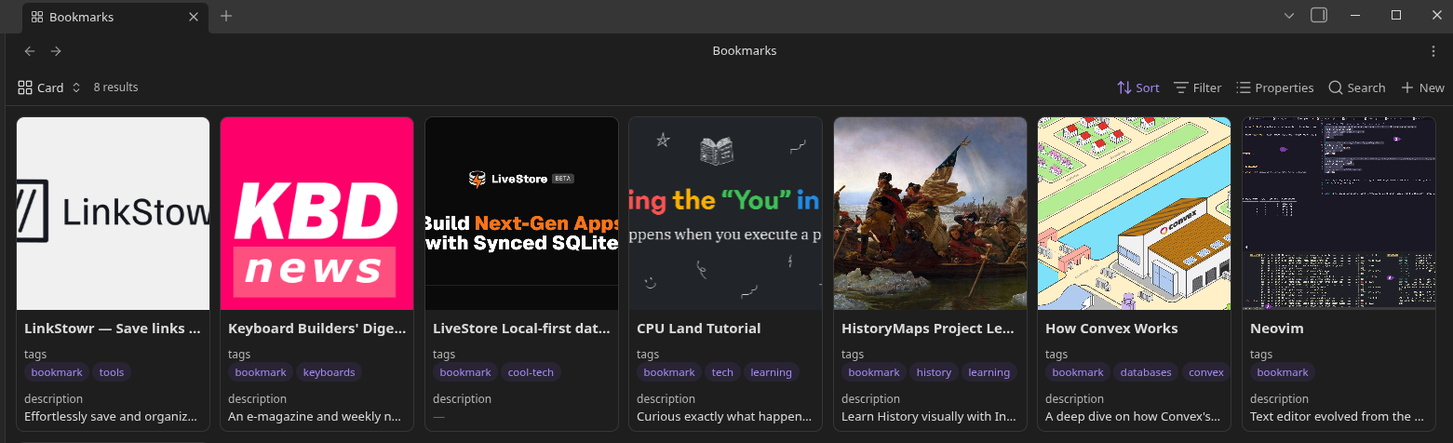Click 'A deep dive on how Convex's…' description
Screen dimensions: 1453x443
[x=1133, y=417]
